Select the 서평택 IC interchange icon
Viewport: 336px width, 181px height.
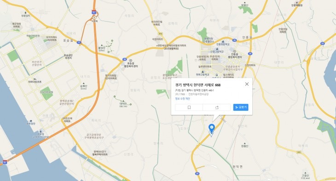[94, 17]
